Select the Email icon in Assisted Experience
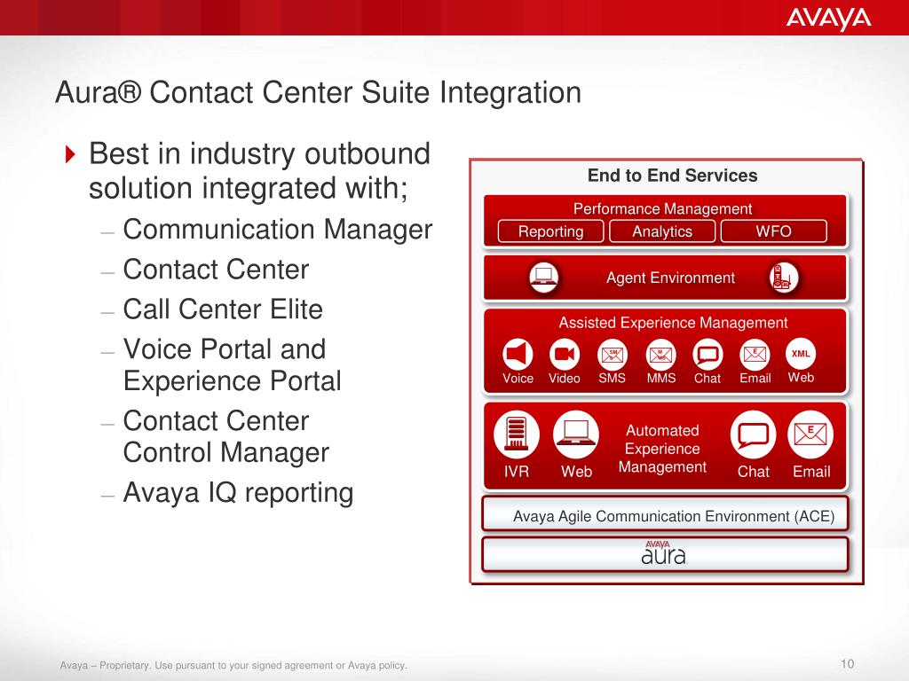909x681 pixels. pyautogui.click(x=755, y=354)
